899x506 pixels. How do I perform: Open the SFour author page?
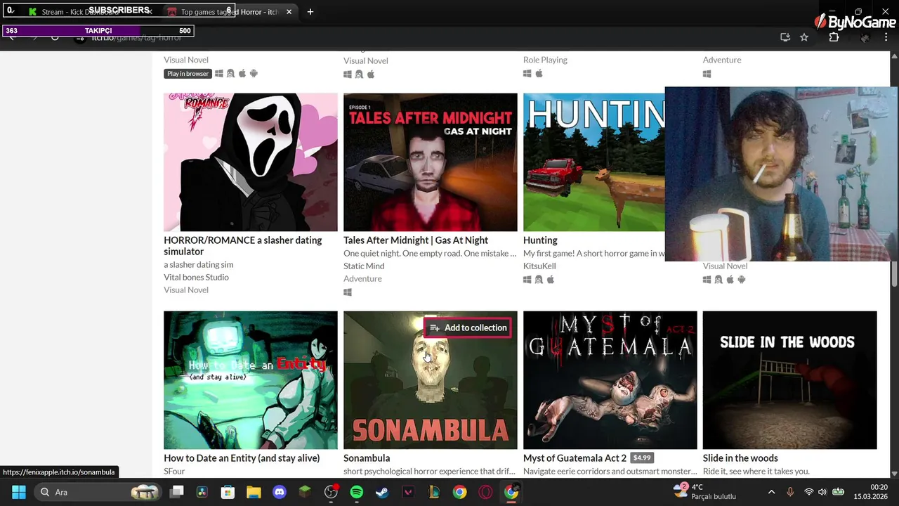pyautogui.click(x=174, y=471)
